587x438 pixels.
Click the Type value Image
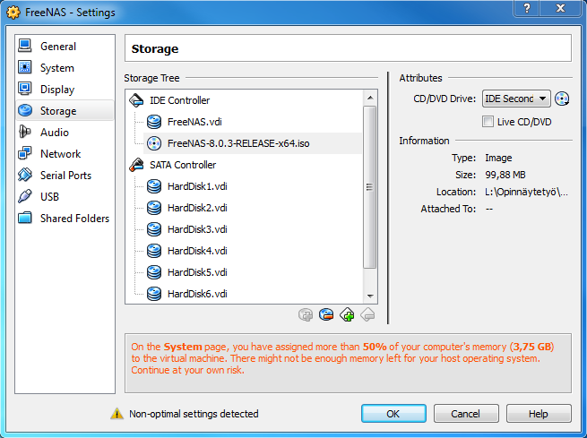click(498, 158)
